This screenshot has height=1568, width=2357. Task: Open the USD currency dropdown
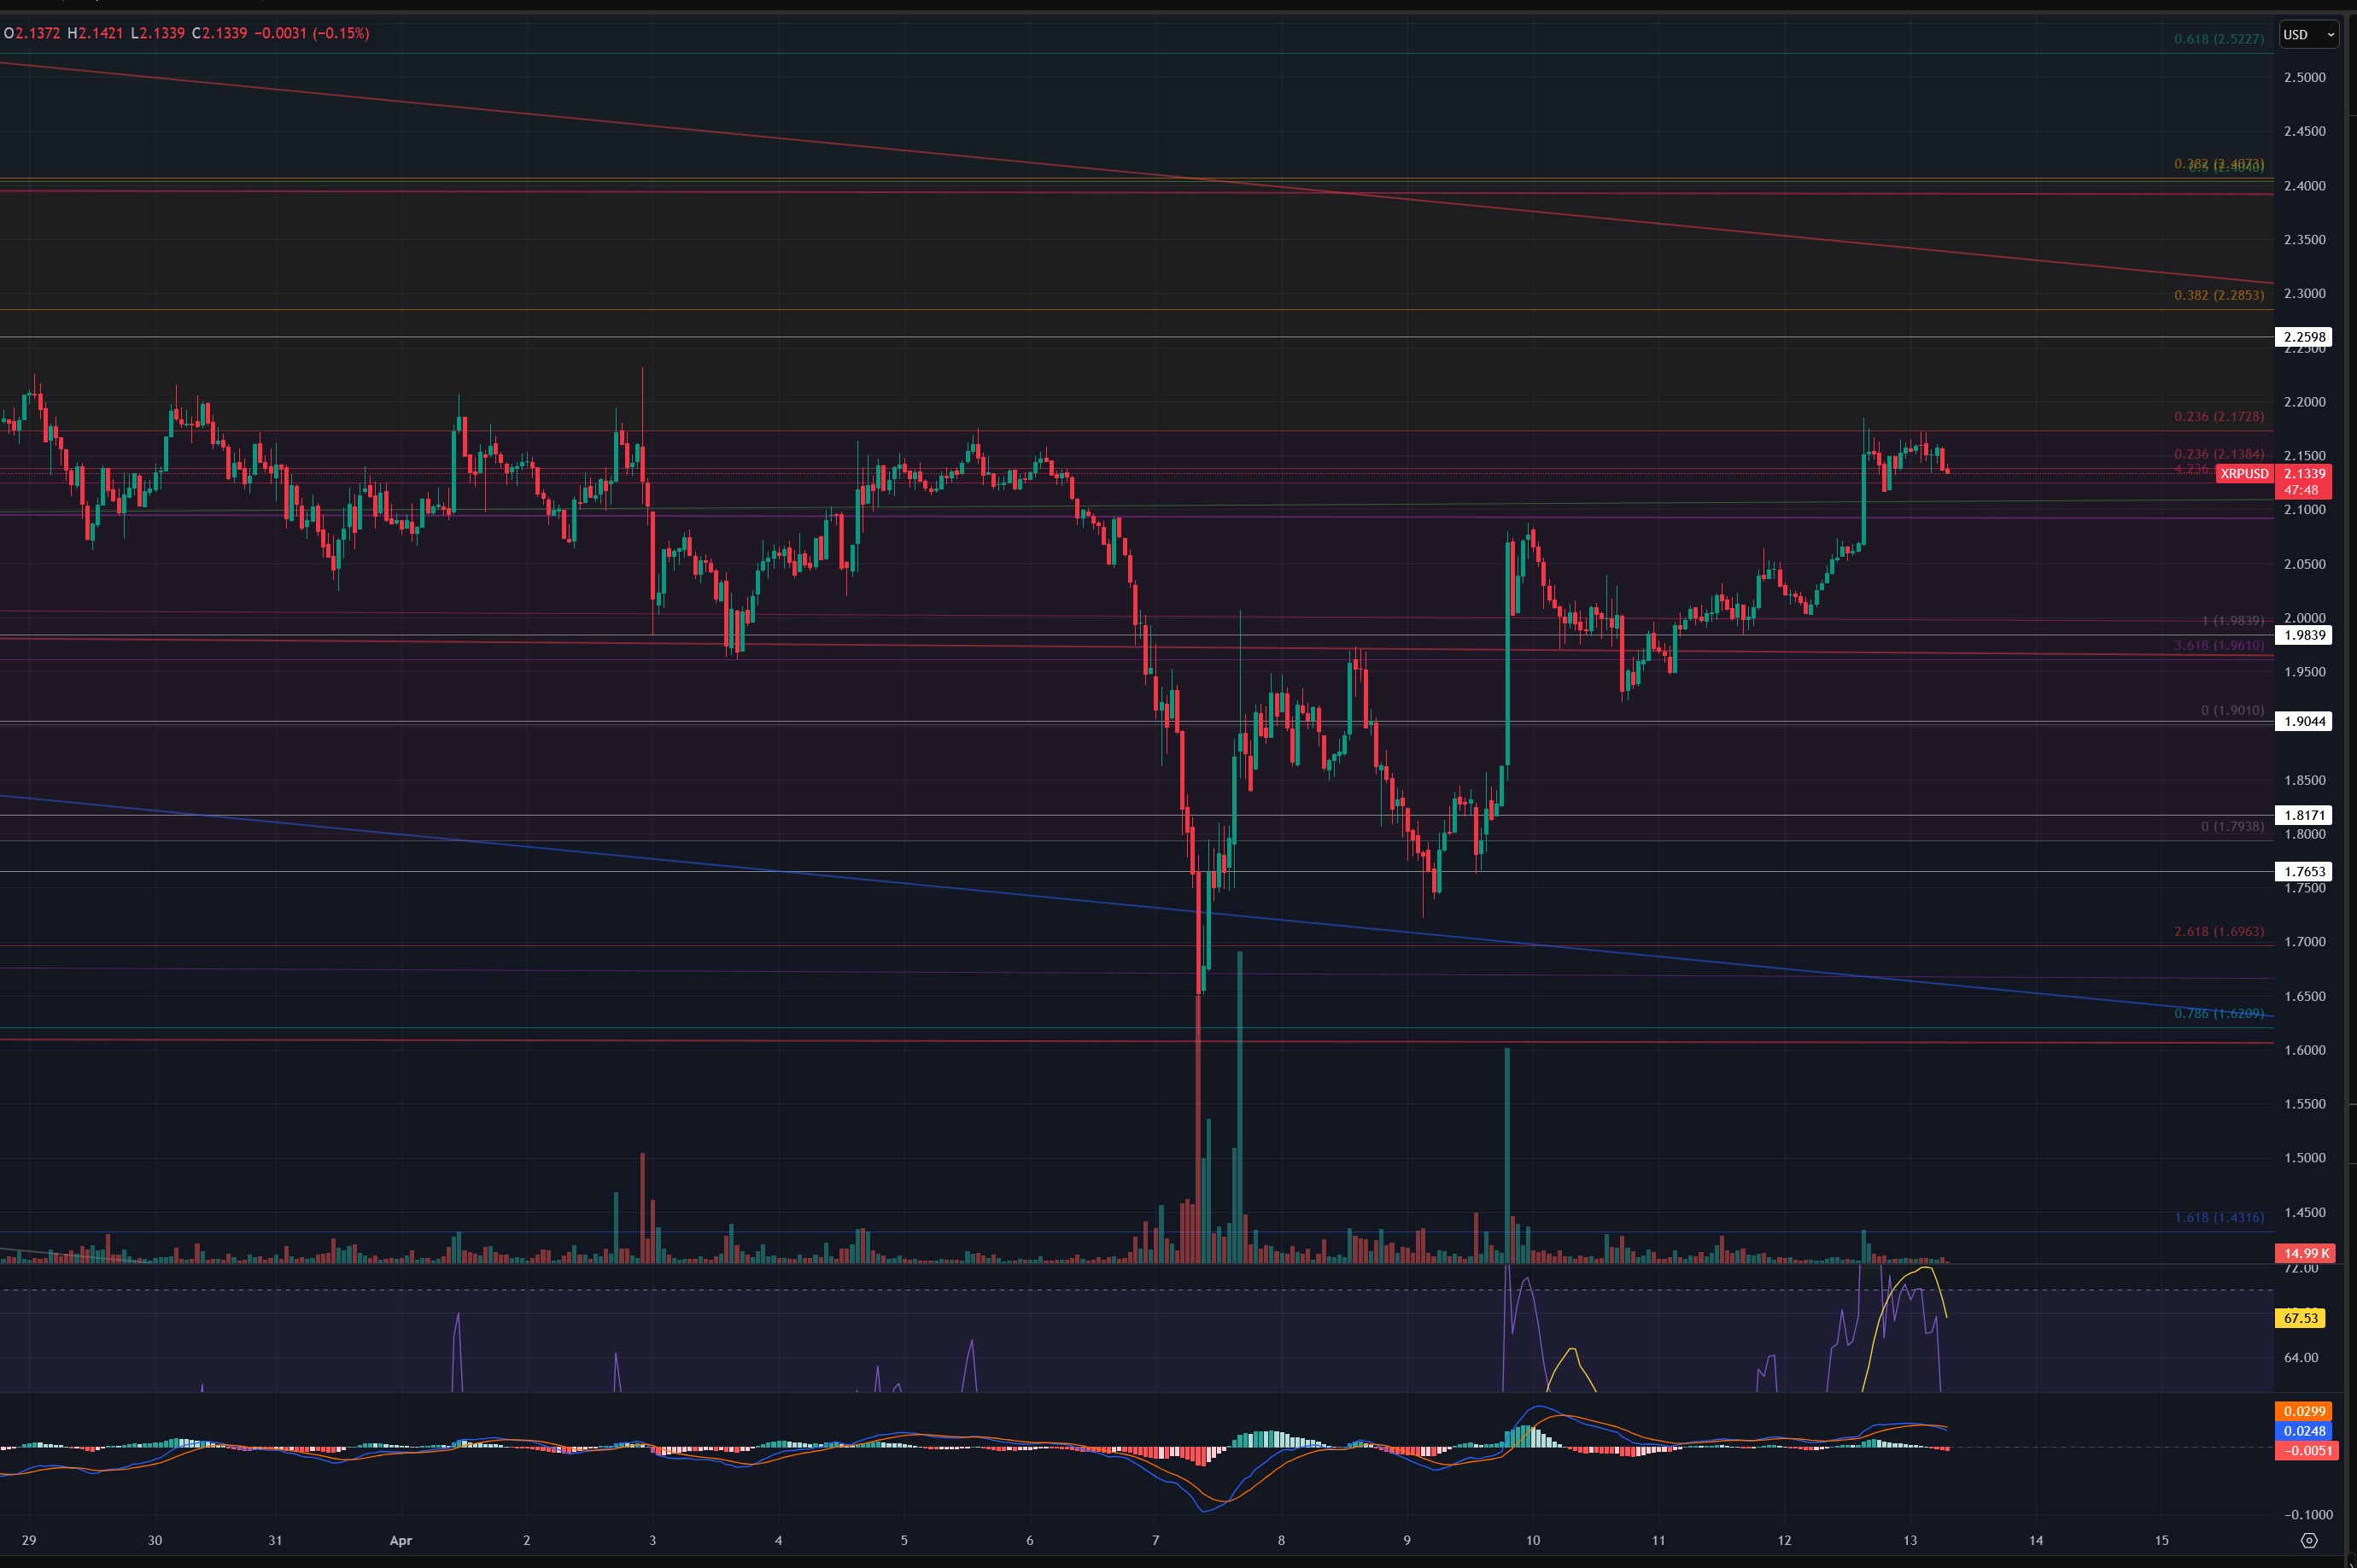click(x=2308, y=35)
